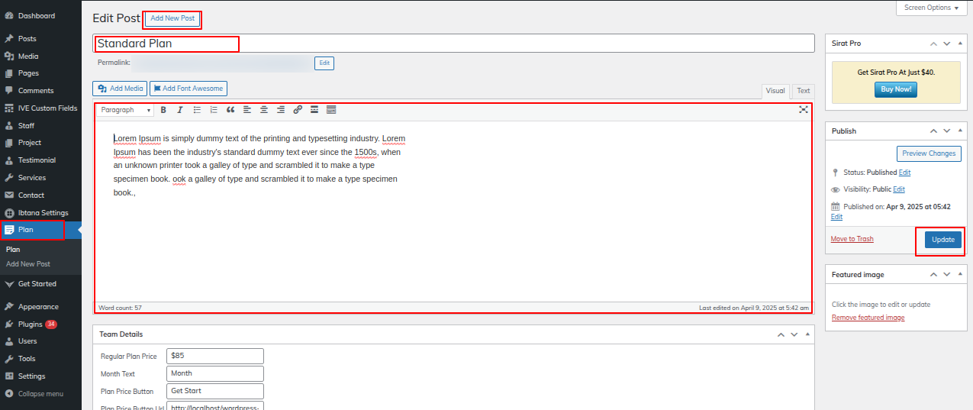Click the Update button
973x410 pixels.
(x=942, y=240)
